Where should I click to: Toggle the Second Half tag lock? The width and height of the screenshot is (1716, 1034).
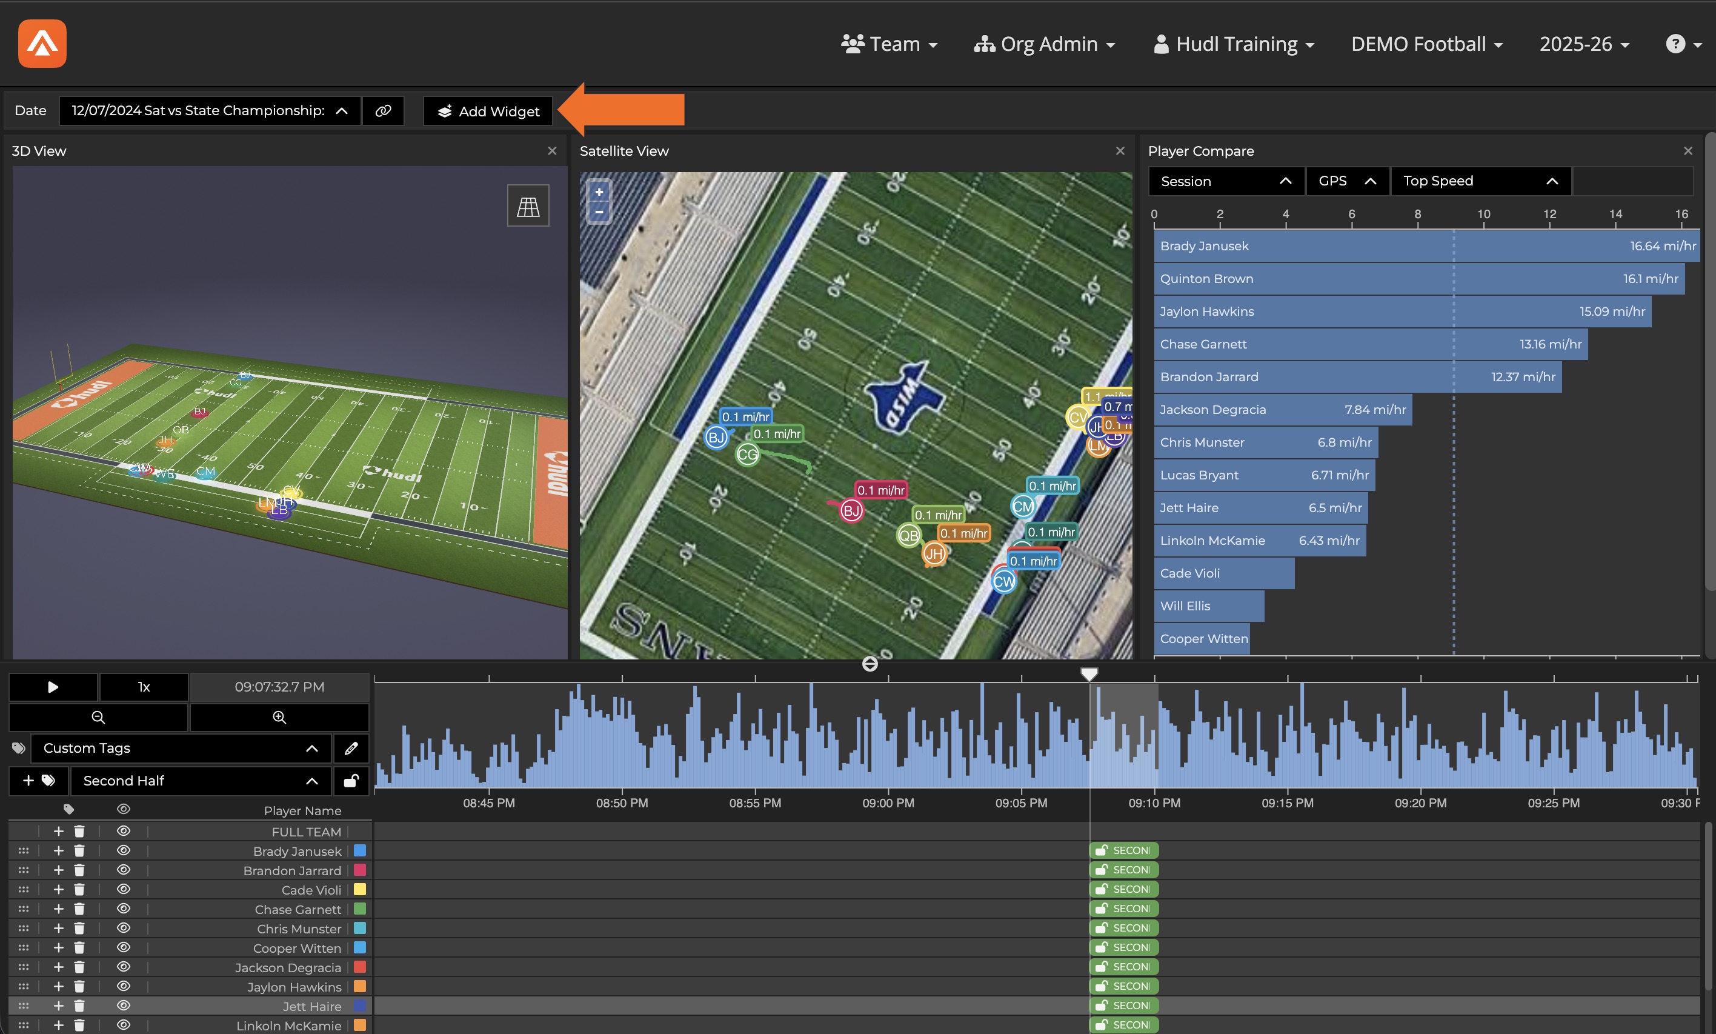pyautogui.click(x=351, y=781)
